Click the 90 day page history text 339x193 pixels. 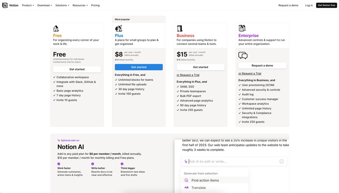[193, 105]
